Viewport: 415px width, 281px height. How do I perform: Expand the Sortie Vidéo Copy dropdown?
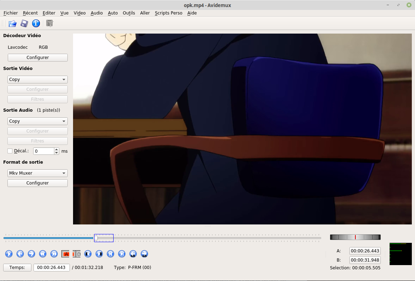(x=37, y=80)
